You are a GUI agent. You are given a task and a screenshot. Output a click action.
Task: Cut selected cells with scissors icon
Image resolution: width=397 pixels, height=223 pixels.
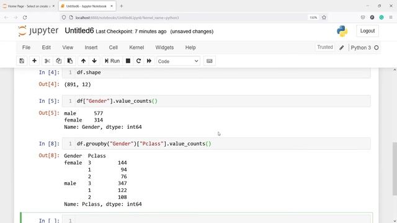point(47,61)
